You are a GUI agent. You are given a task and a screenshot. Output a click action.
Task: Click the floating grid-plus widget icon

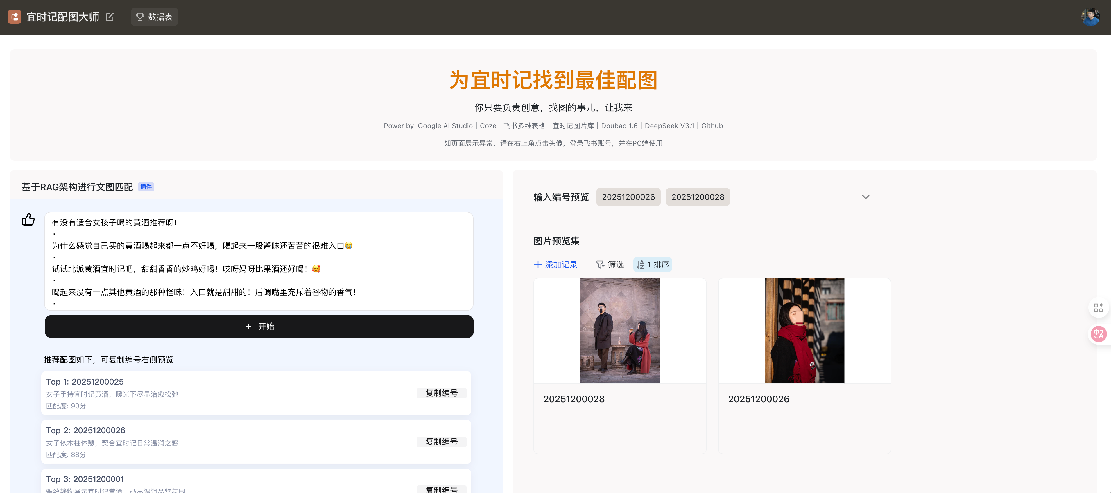[x=1098, y=307]
